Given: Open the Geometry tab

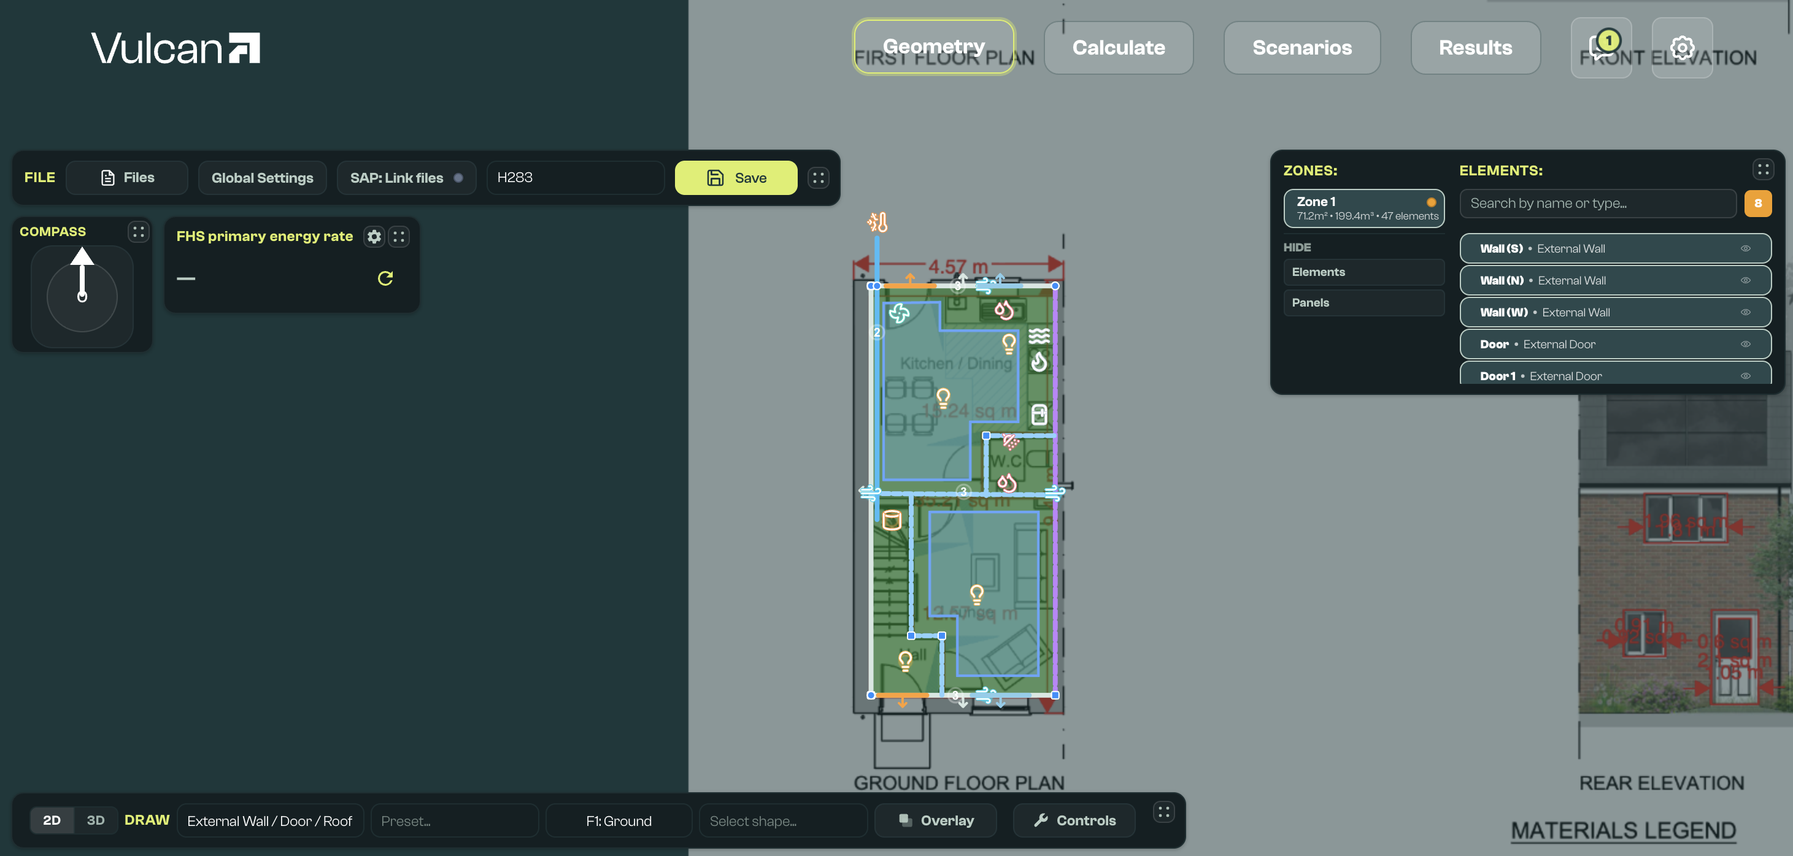Looking at the screenshot, I should [x=933, y=47].
